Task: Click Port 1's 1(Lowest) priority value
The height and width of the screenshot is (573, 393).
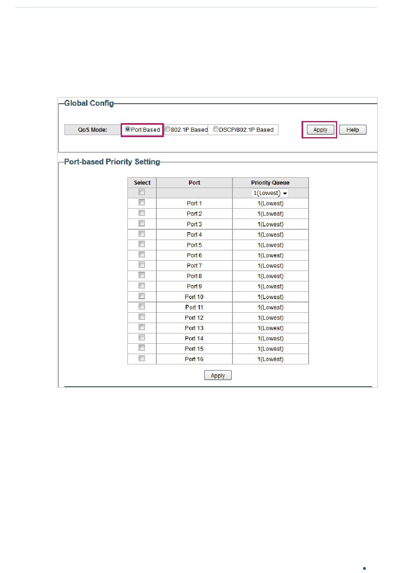Action: tap(271, 203)
